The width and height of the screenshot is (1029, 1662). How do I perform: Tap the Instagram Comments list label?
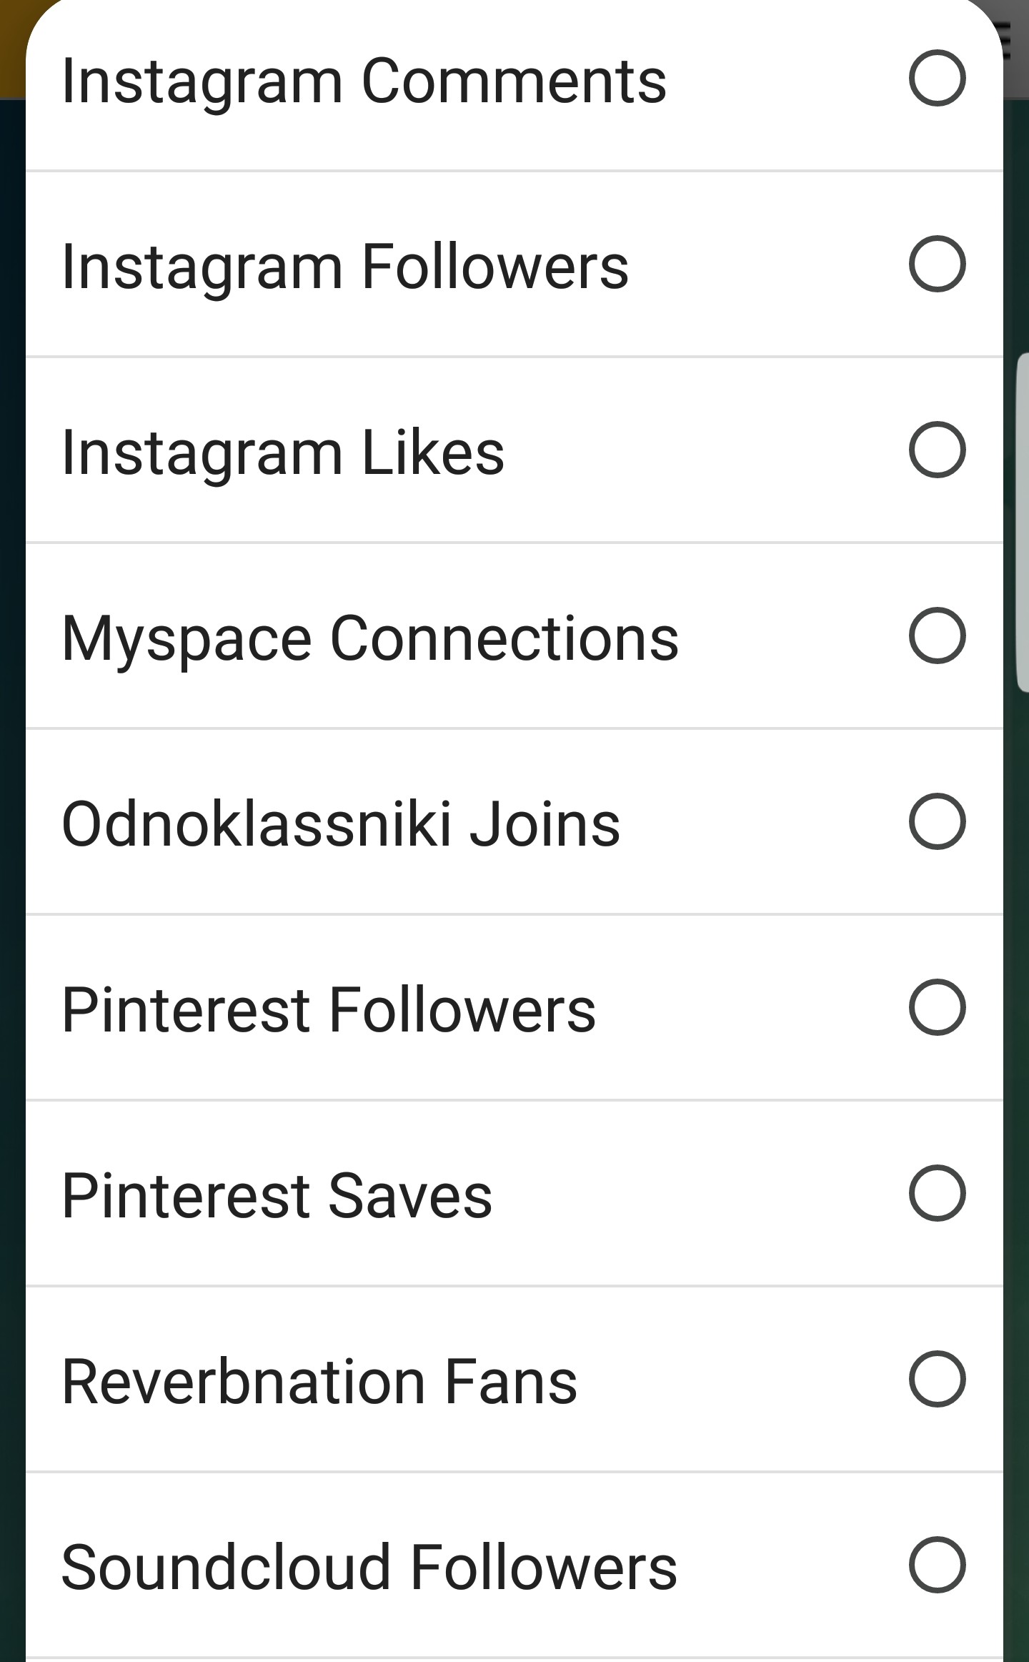[364, 81]
